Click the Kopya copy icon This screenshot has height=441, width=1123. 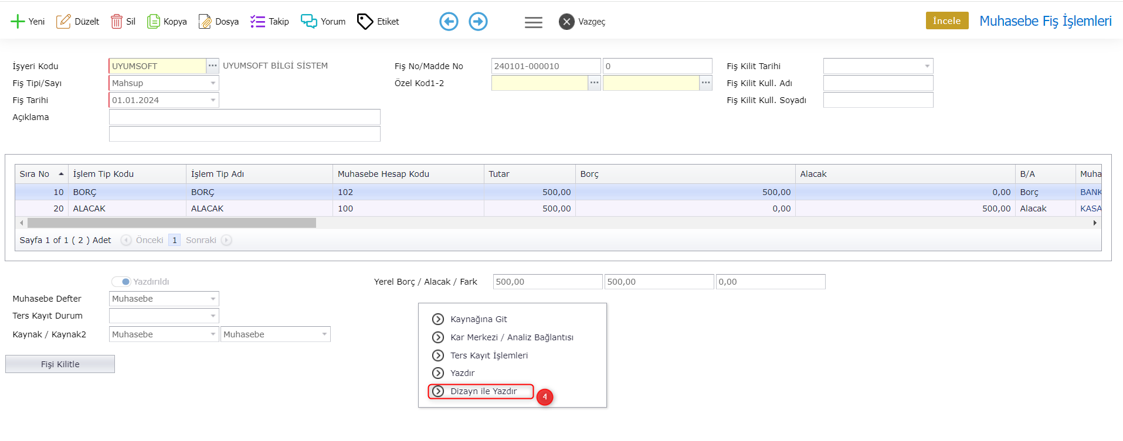point(153,22)
